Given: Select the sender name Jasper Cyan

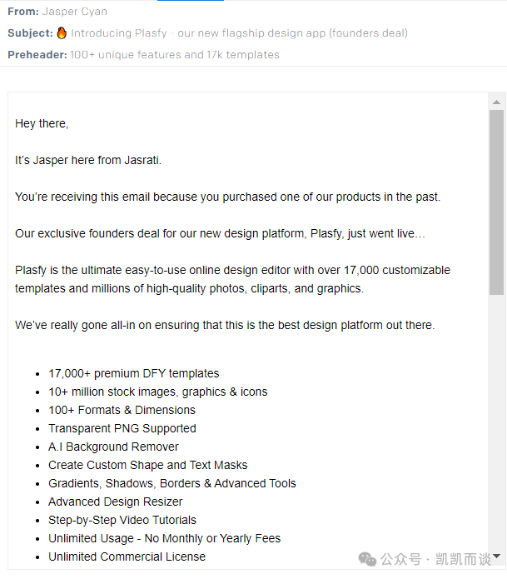Looking at the screenshot, I should [74, 12].
